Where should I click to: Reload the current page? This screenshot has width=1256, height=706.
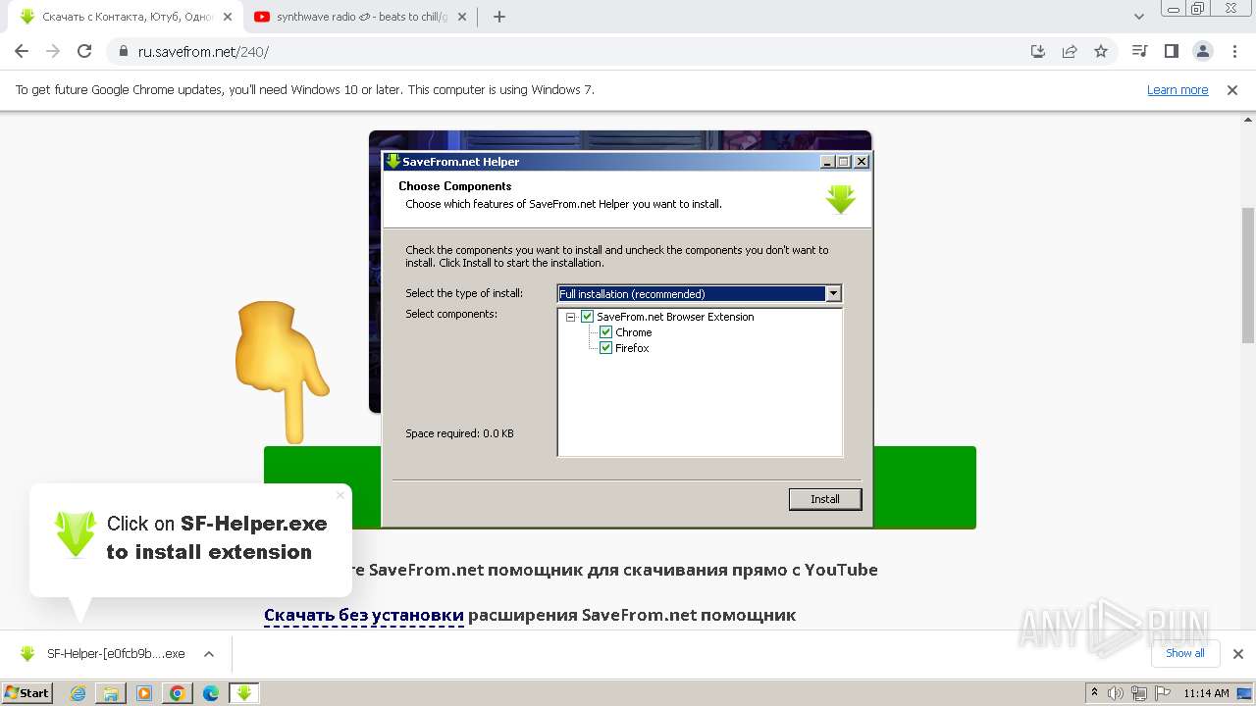click(84, 52)
